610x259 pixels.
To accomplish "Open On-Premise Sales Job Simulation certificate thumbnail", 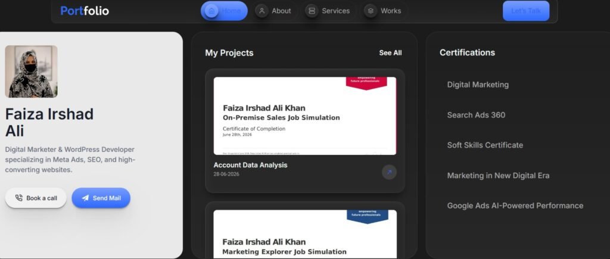I will (305, 116).
